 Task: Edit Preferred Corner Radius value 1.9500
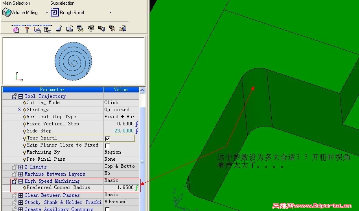click(125, 187)
